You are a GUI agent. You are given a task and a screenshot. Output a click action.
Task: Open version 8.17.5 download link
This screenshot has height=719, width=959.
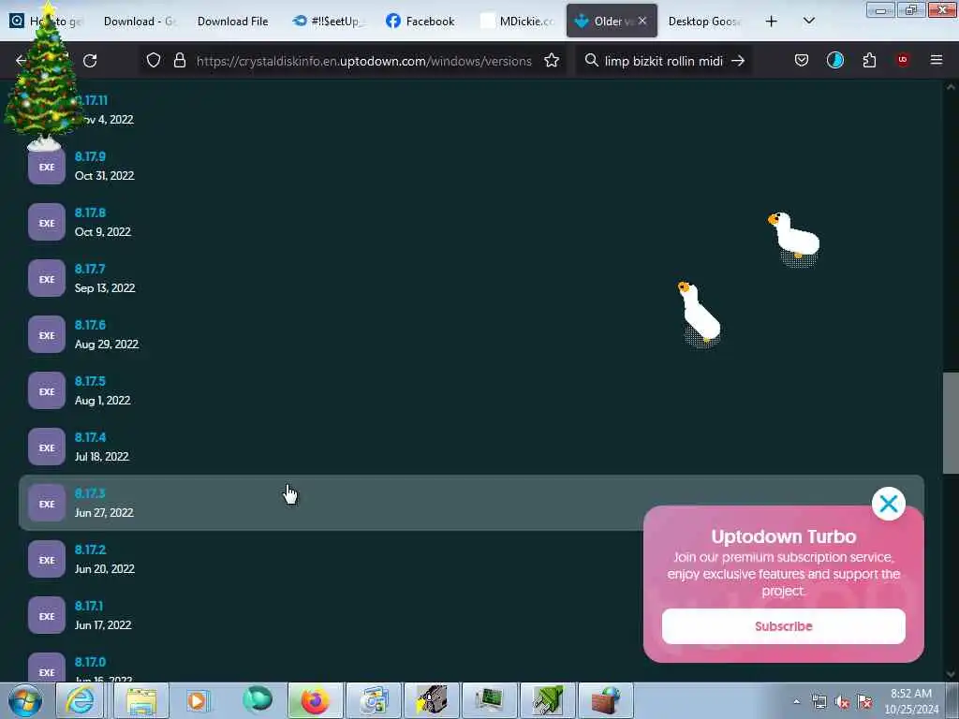(x=90, y=382)
